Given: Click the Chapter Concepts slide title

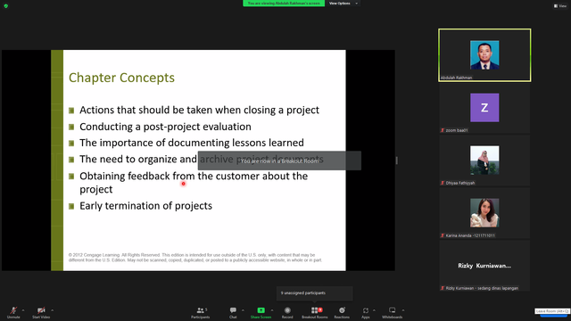Looking at the screenshot, I should [121, 78].
